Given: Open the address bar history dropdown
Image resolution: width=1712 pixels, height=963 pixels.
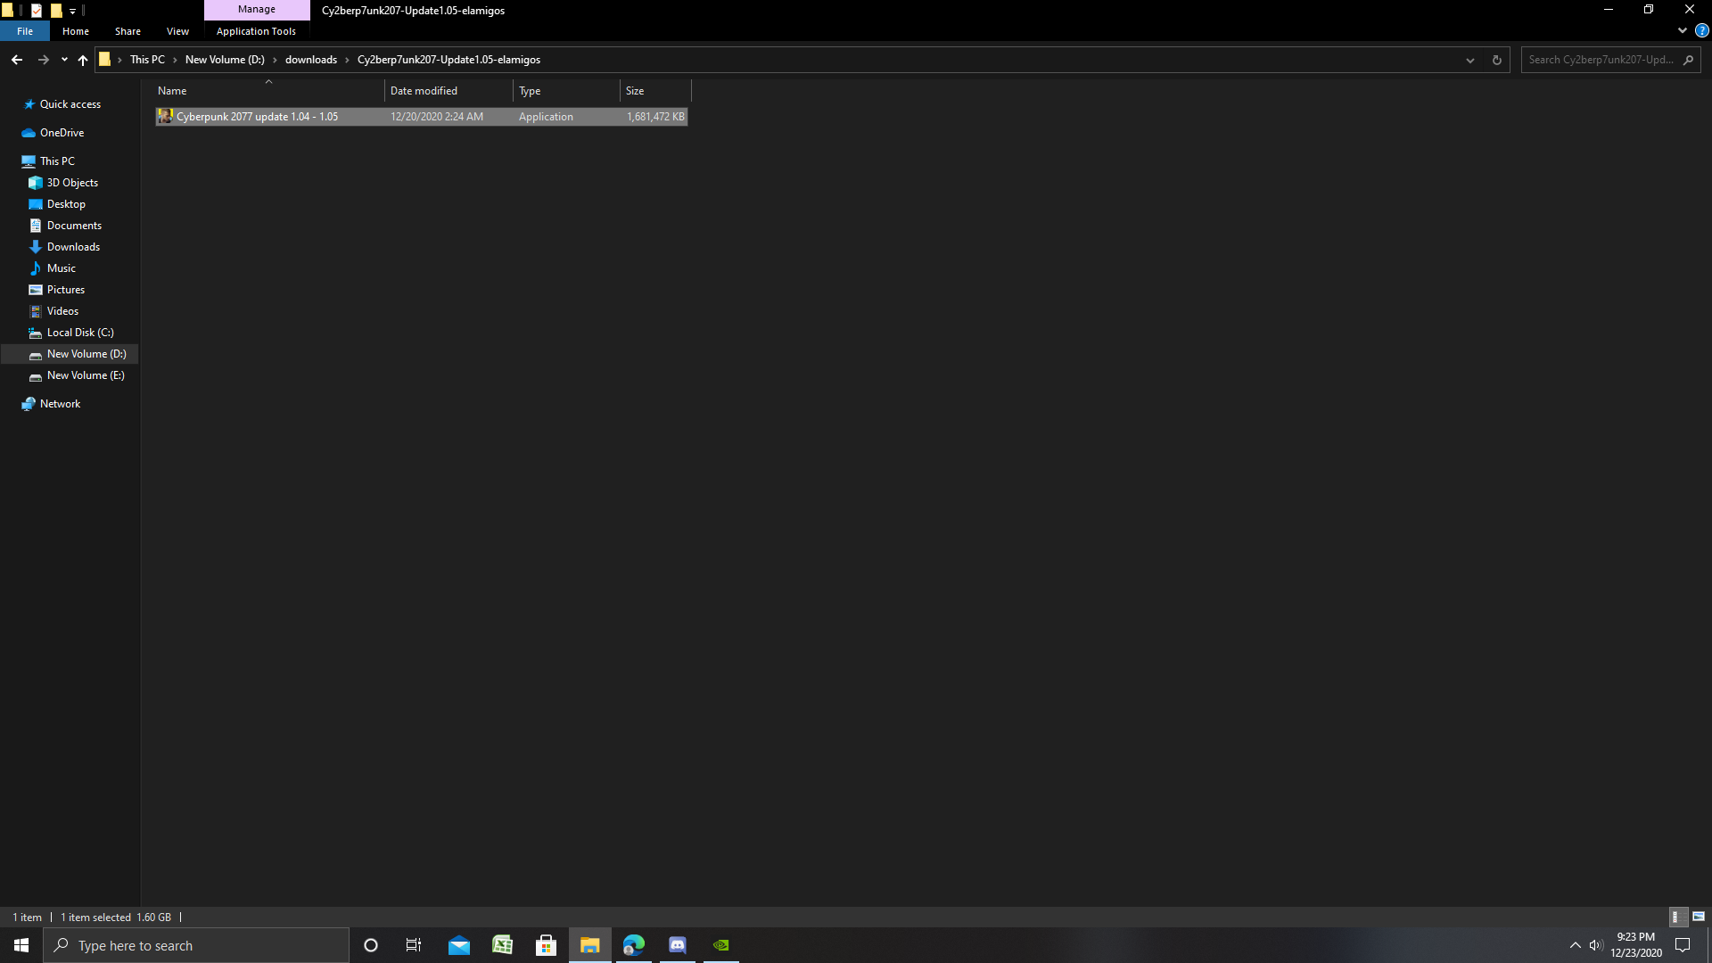Looking at the screenshot, I should [x=1470, y=60].
